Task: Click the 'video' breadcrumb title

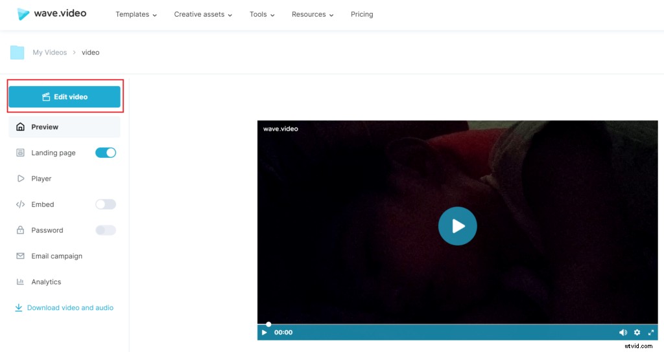Action: coord(91,52)
